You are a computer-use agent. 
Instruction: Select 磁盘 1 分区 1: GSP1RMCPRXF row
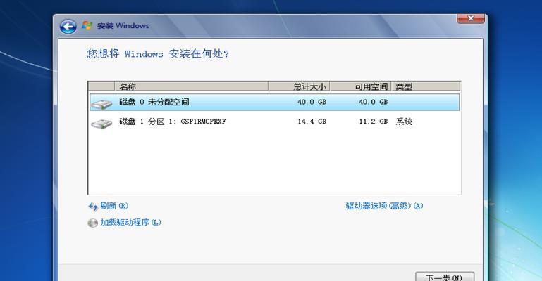point(274,122)
